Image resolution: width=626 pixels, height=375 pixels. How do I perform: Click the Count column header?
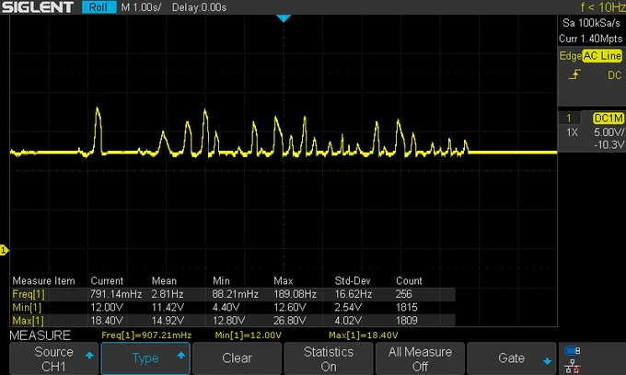[409, 281]
